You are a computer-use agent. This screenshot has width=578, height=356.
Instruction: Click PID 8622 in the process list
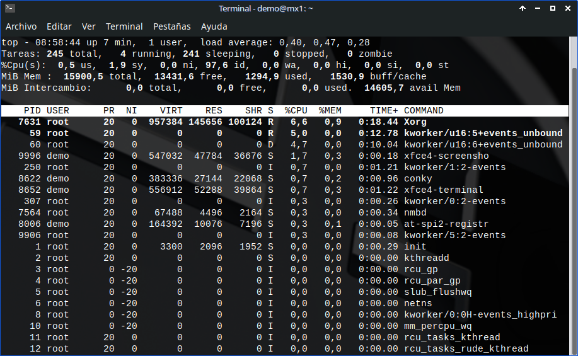point(30,179)
